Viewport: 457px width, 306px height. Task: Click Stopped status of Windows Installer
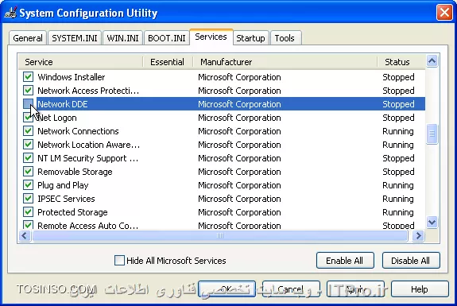click(398, 77)
